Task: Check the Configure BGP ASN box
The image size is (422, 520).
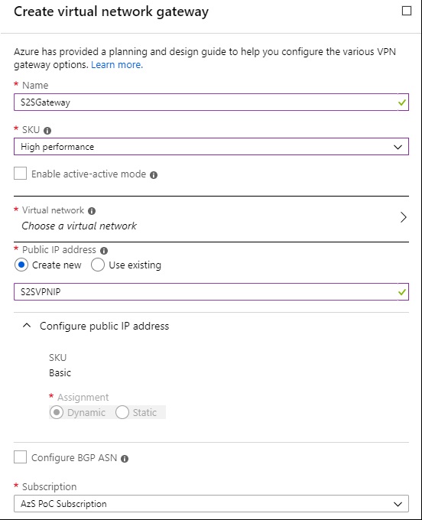Action: 20,457
